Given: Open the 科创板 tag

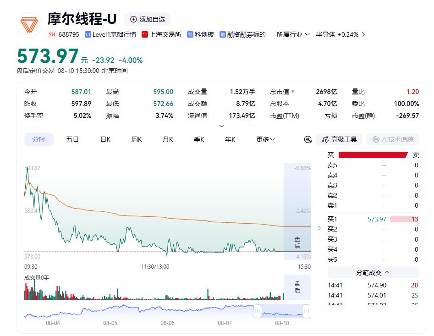Looking at the screenshot, I should point(200,34).
